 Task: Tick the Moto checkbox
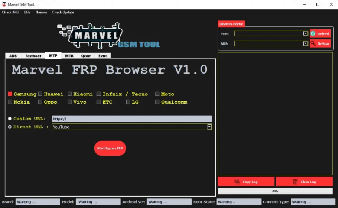(x=157, y=94)
